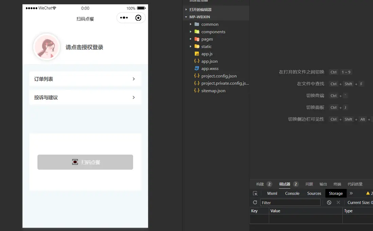Image resolution: width=373 pixels, height=231 pixels.
Task: Open the Sources devtools tab
Action: click(314, 193)
